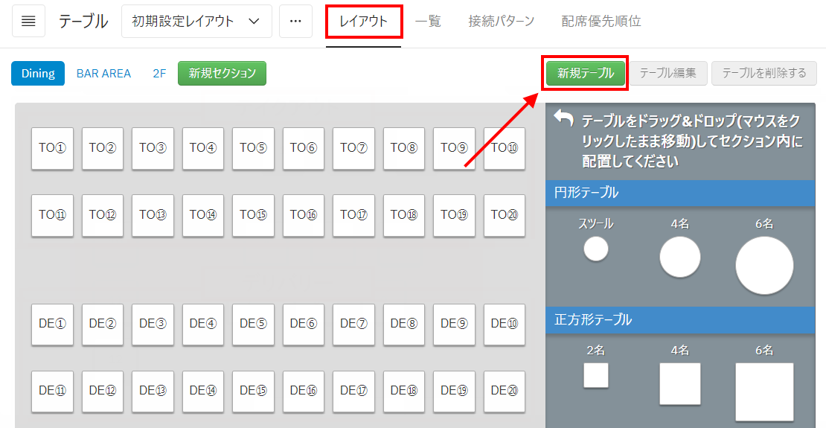This screenshot has width=826, height=428.
Task: Select table TO⑳
Action: (505, 216)
